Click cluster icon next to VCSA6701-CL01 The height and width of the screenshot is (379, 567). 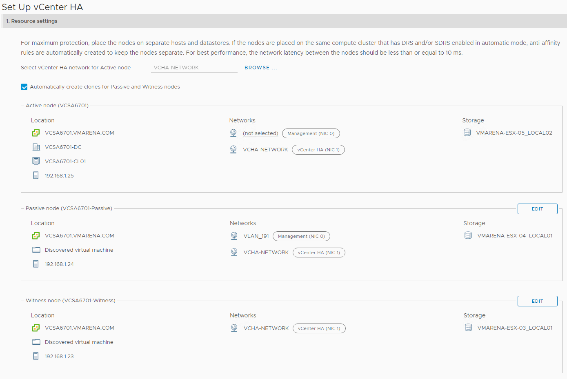coord(36,161)
